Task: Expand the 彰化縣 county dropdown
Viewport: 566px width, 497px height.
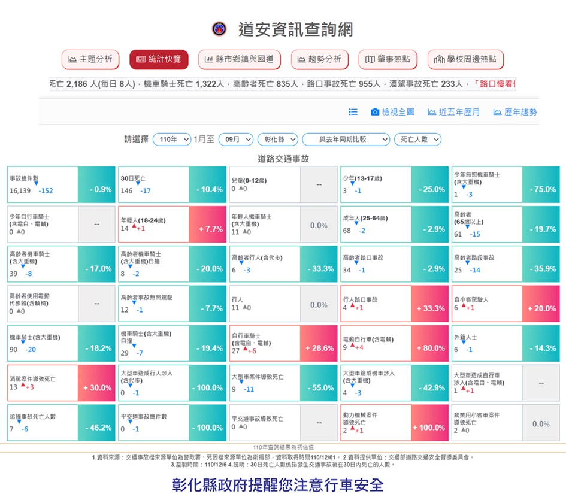Action: click(x=277, y=140)
